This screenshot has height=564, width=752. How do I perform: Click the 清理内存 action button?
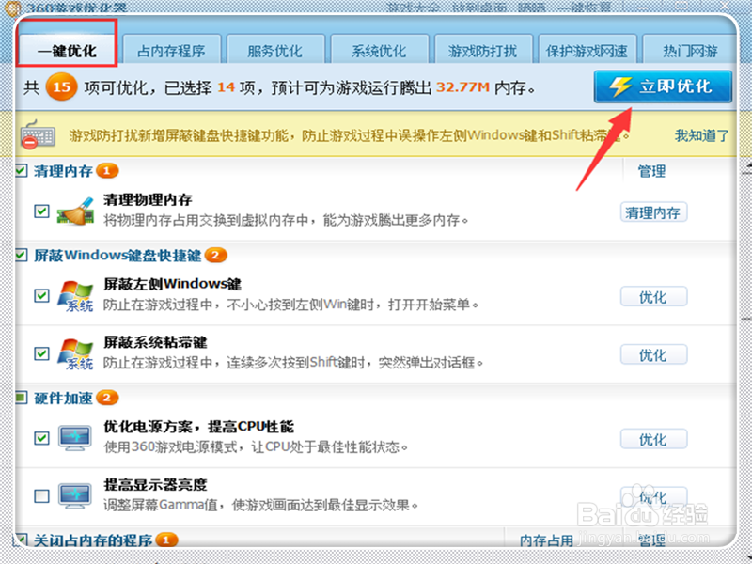[653, 212]
